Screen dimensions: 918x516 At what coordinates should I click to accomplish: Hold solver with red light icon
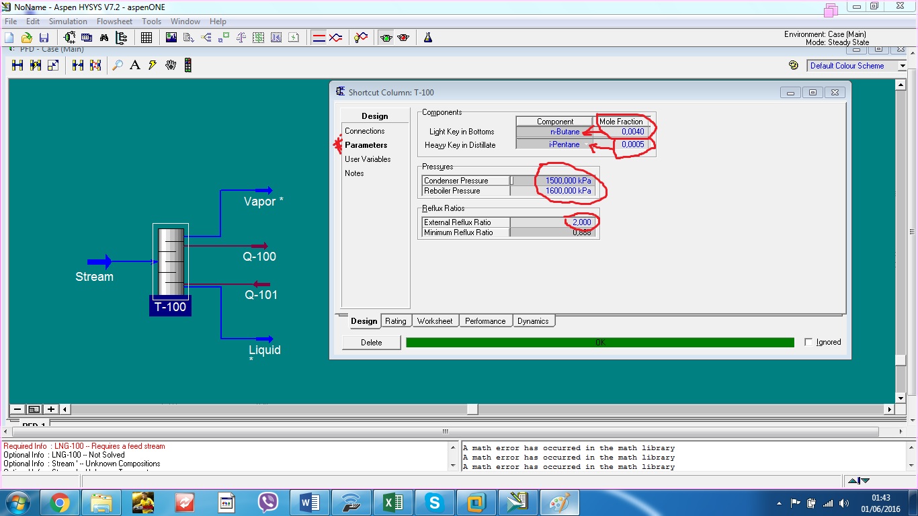coord(403,38)
